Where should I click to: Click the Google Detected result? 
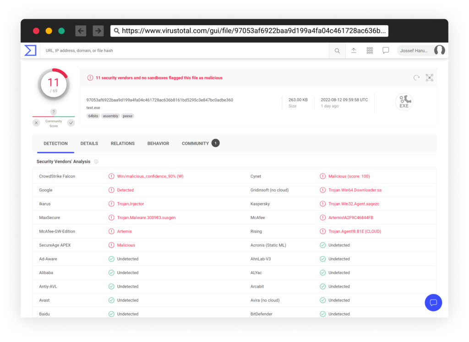[125, 190]
